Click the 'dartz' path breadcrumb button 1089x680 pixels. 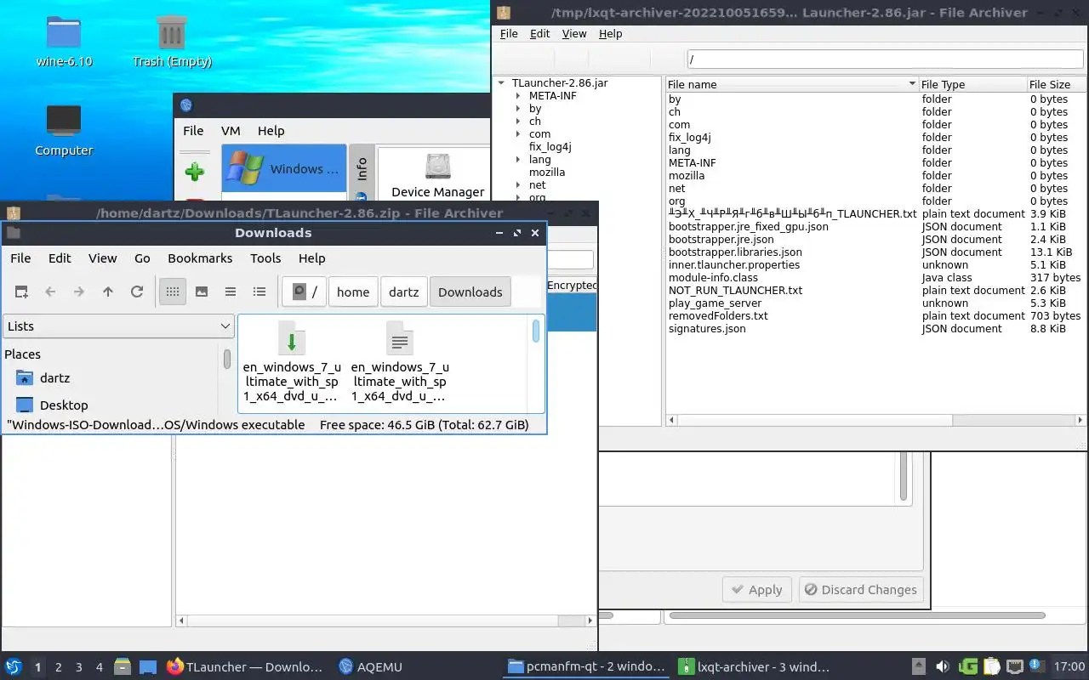click(x=404, y=292)
